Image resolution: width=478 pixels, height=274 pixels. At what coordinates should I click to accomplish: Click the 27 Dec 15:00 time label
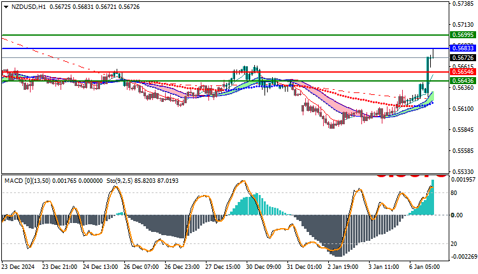(223, 267)
